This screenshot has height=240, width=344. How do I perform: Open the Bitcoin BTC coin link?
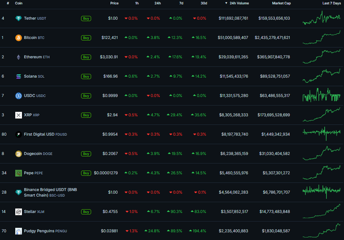tap(34, 38)
